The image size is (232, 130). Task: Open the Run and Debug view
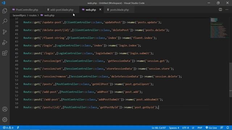[5, 43]
